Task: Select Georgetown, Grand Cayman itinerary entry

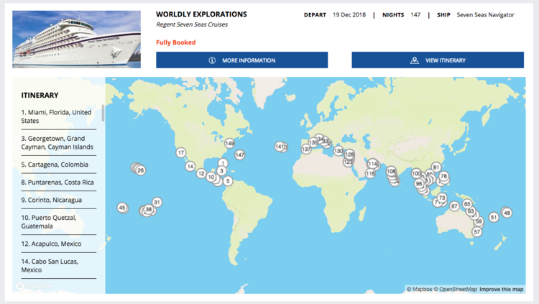Action: coord(58,143)
